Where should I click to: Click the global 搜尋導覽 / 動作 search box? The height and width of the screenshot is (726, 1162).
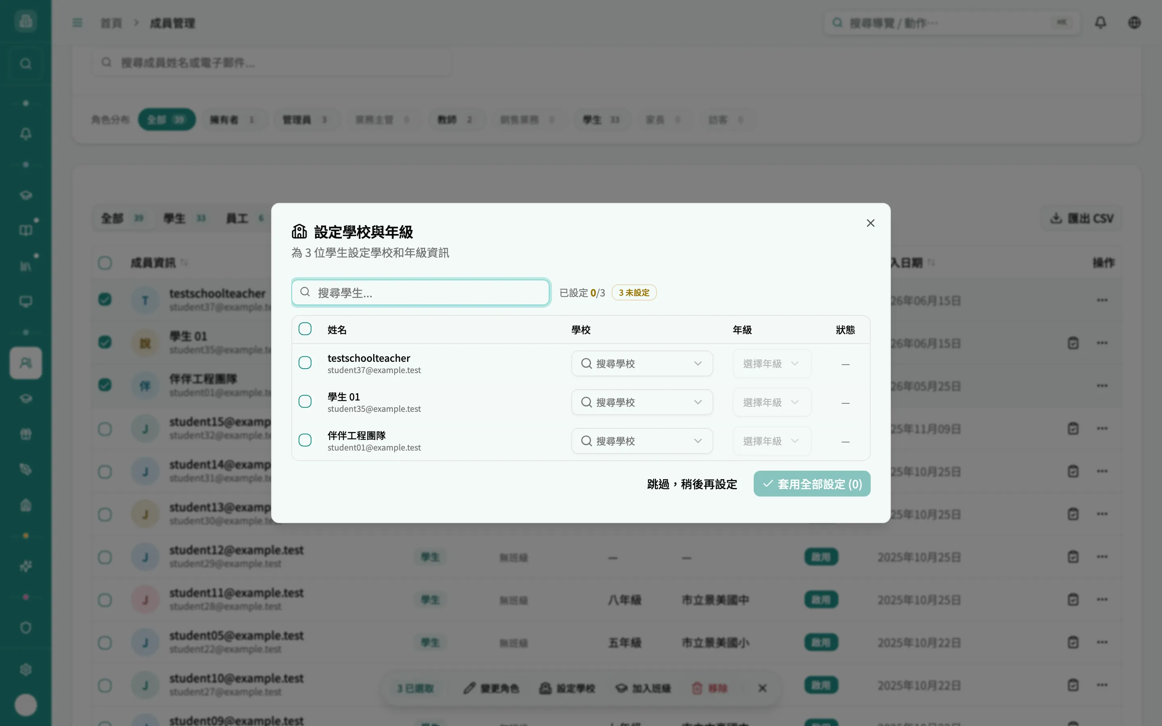[x=952, y=23]
